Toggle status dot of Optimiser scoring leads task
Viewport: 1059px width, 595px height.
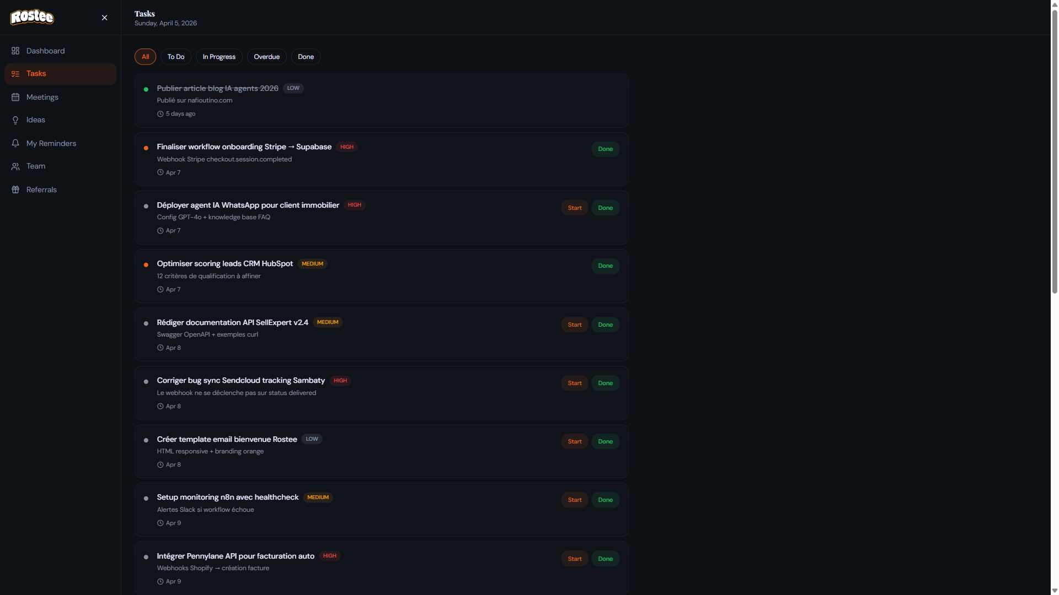pos(146,265)
